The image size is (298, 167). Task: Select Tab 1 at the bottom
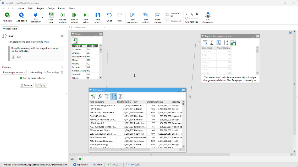(x=73, y=159)
